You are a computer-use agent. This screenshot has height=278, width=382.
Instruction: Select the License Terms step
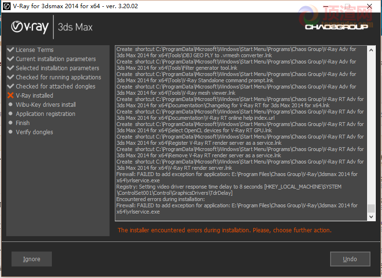point(35,50)
